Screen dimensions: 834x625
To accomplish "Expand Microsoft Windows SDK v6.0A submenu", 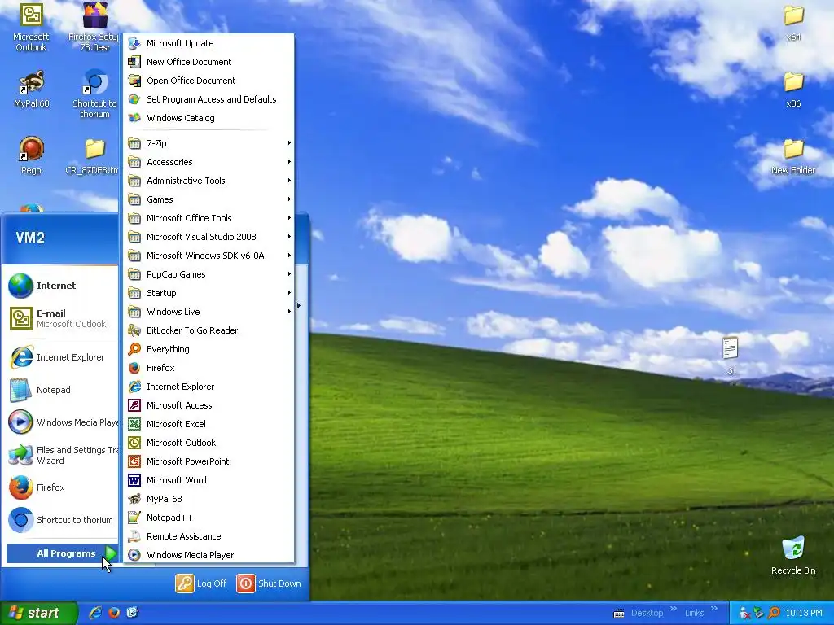I will 208,256.
